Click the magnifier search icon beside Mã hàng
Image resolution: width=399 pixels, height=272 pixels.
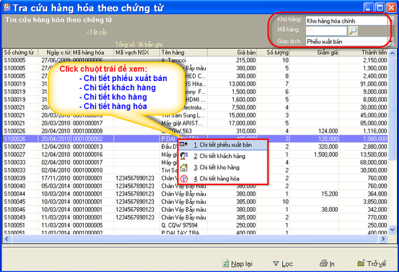coord(353,31)
